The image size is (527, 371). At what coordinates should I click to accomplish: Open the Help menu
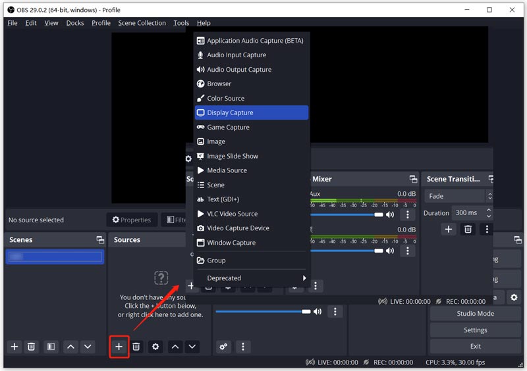[x=204, y=23]
